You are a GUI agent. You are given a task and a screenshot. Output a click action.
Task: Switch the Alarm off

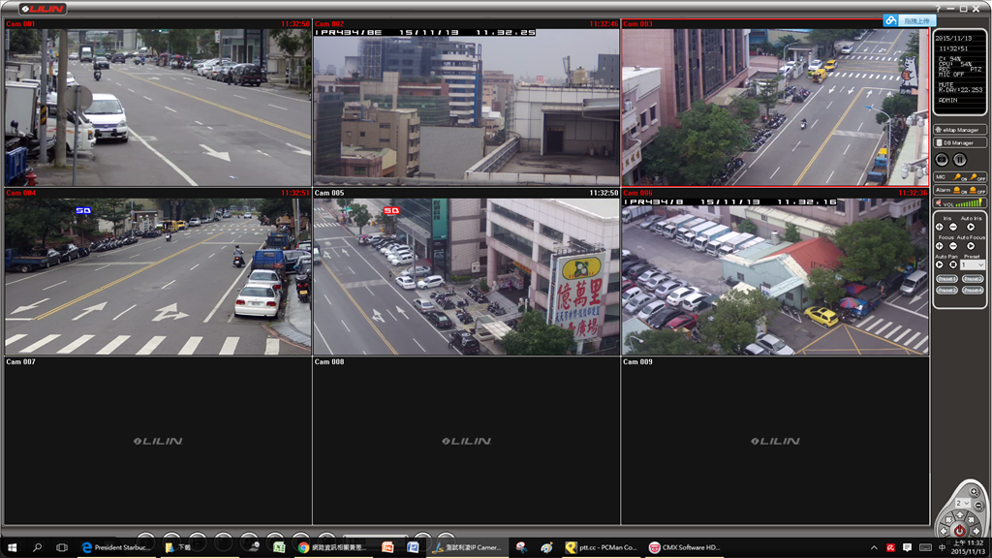[x=976, y=190]
